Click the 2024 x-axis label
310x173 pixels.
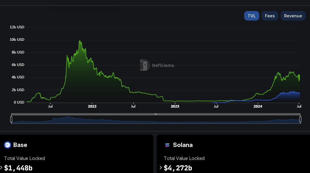258,106
